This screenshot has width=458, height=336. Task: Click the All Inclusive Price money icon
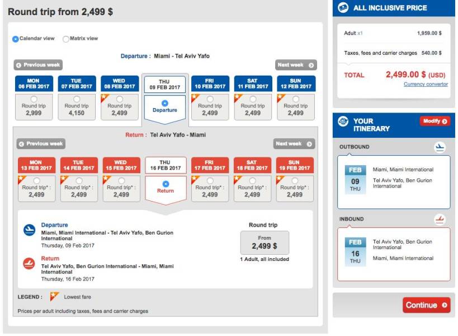click(x=343, y=7)
